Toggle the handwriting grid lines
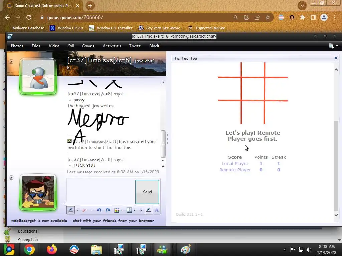This screenshot has height=256, width=342. (129, 210)
